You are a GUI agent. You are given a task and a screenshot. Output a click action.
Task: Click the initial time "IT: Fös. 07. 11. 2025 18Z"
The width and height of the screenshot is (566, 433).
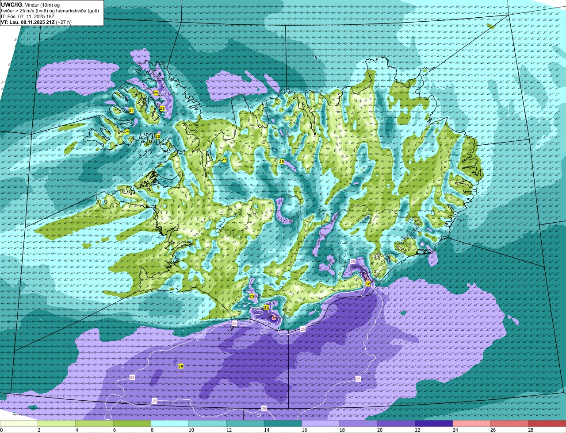[28, 16]
